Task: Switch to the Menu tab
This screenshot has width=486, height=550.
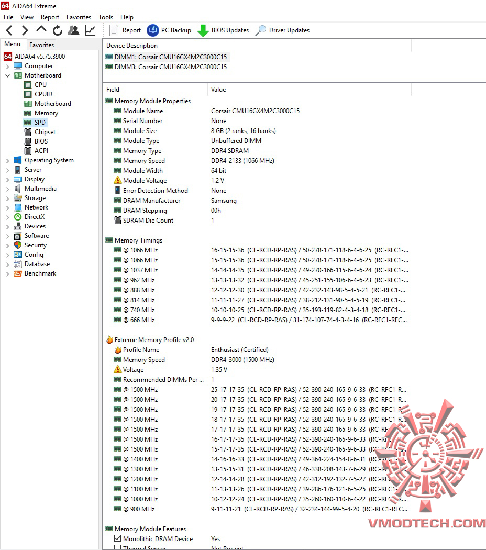Action: pos(13,44)
